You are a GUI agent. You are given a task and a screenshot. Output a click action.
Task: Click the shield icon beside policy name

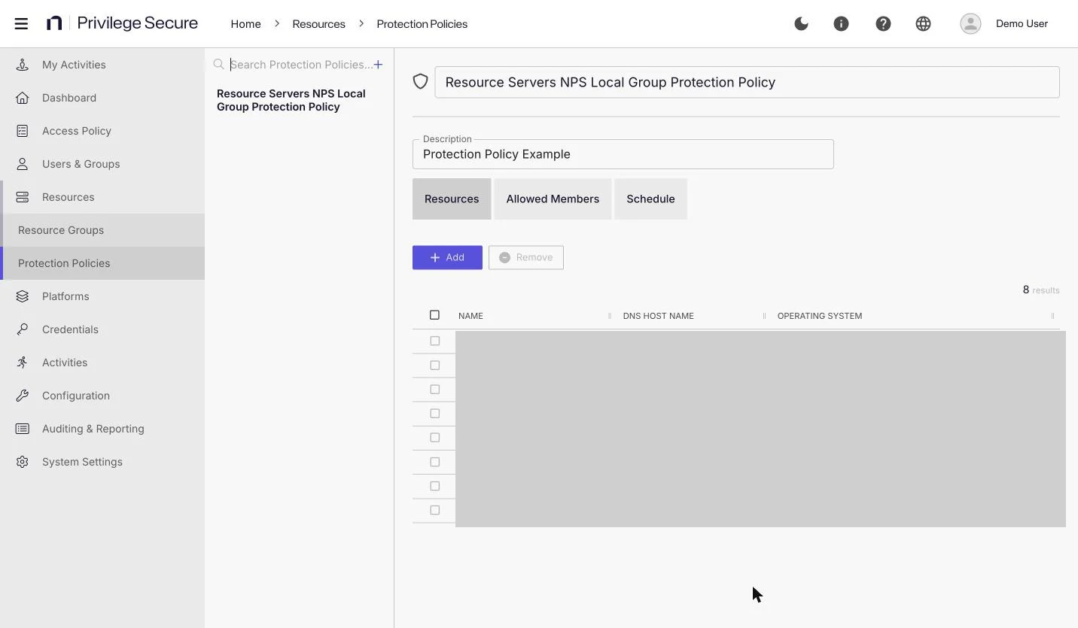pyautogui.click(x=421, y=82)
